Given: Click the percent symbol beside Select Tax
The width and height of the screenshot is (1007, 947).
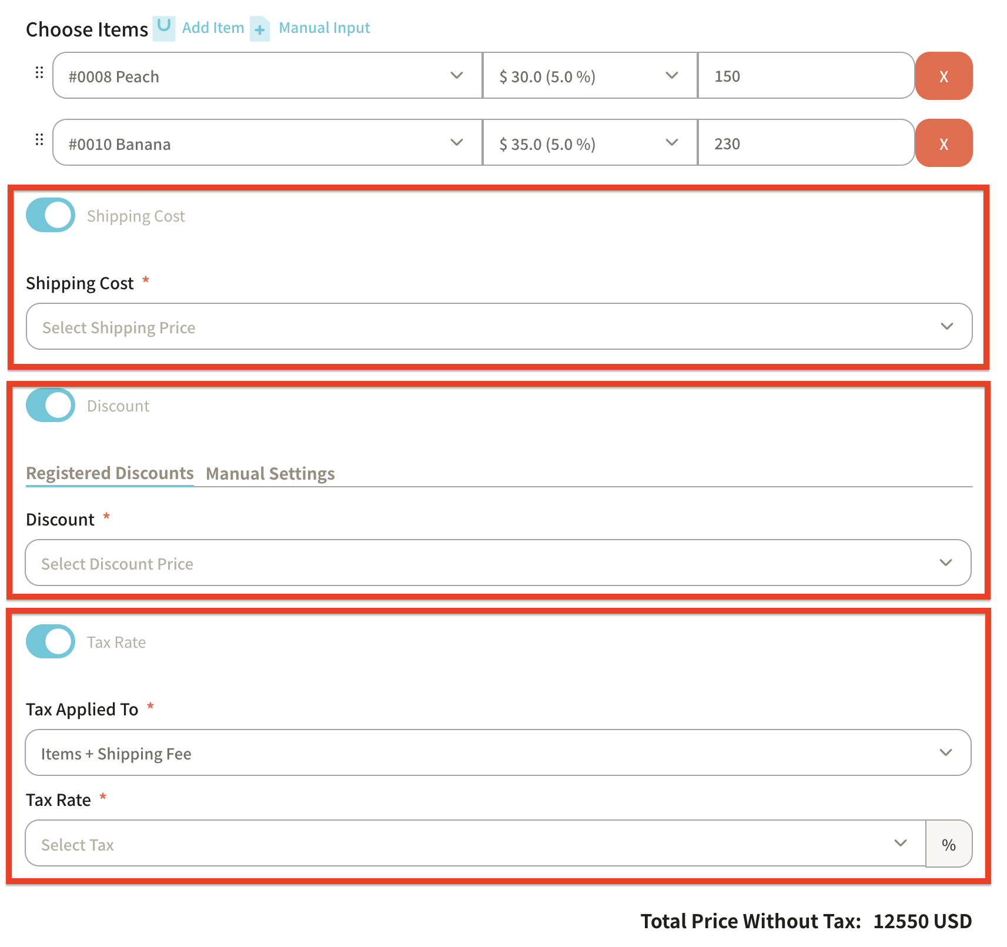Looking at the screenshot, I should pos(948,844).
